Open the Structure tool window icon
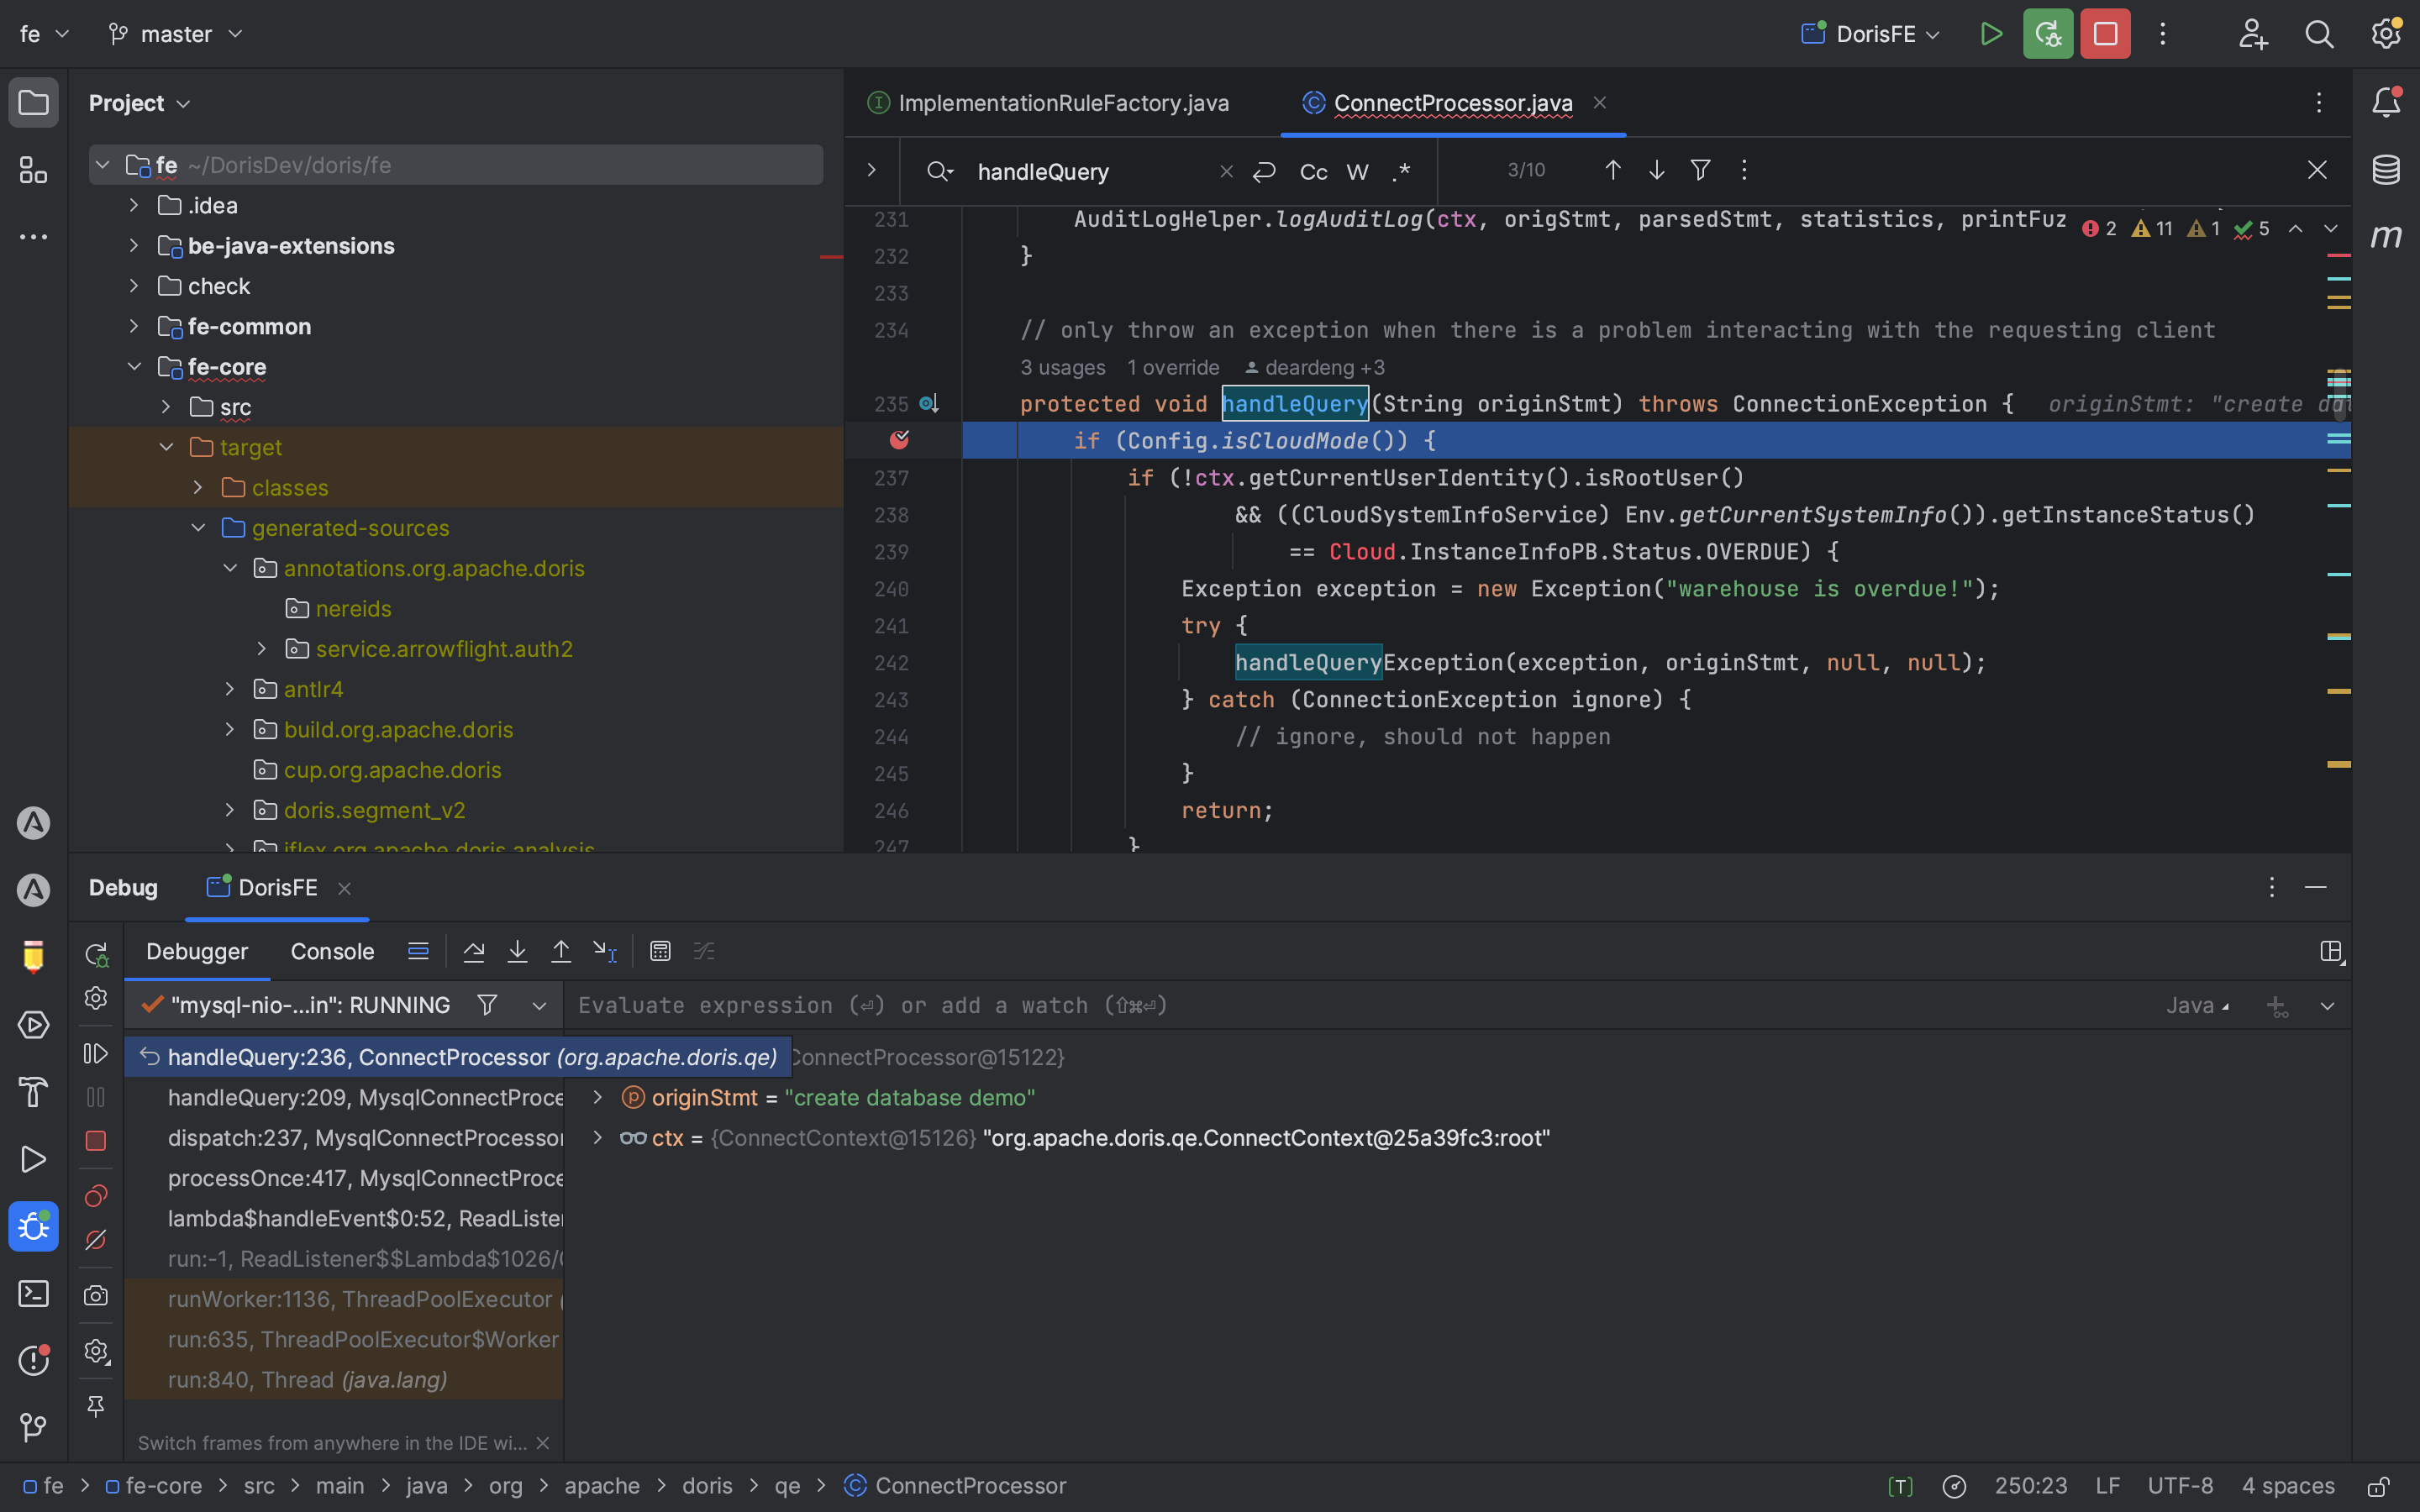Viewport: 2420px width, 1512px height. 33,170
